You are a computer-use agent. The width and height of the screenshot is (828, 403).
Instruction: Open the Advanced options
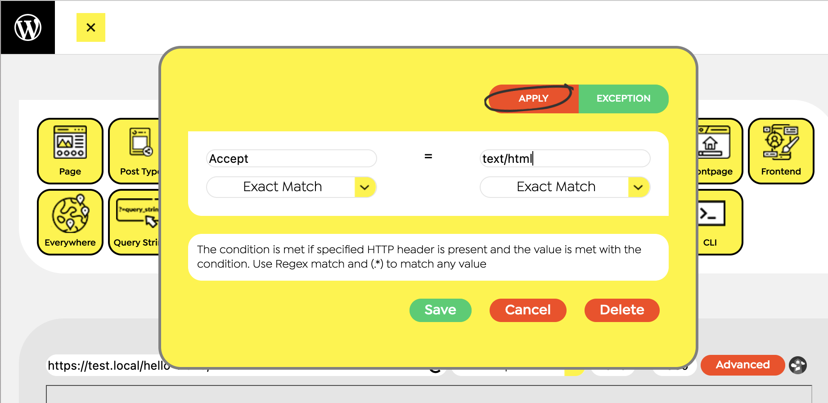tap(742, 365)
